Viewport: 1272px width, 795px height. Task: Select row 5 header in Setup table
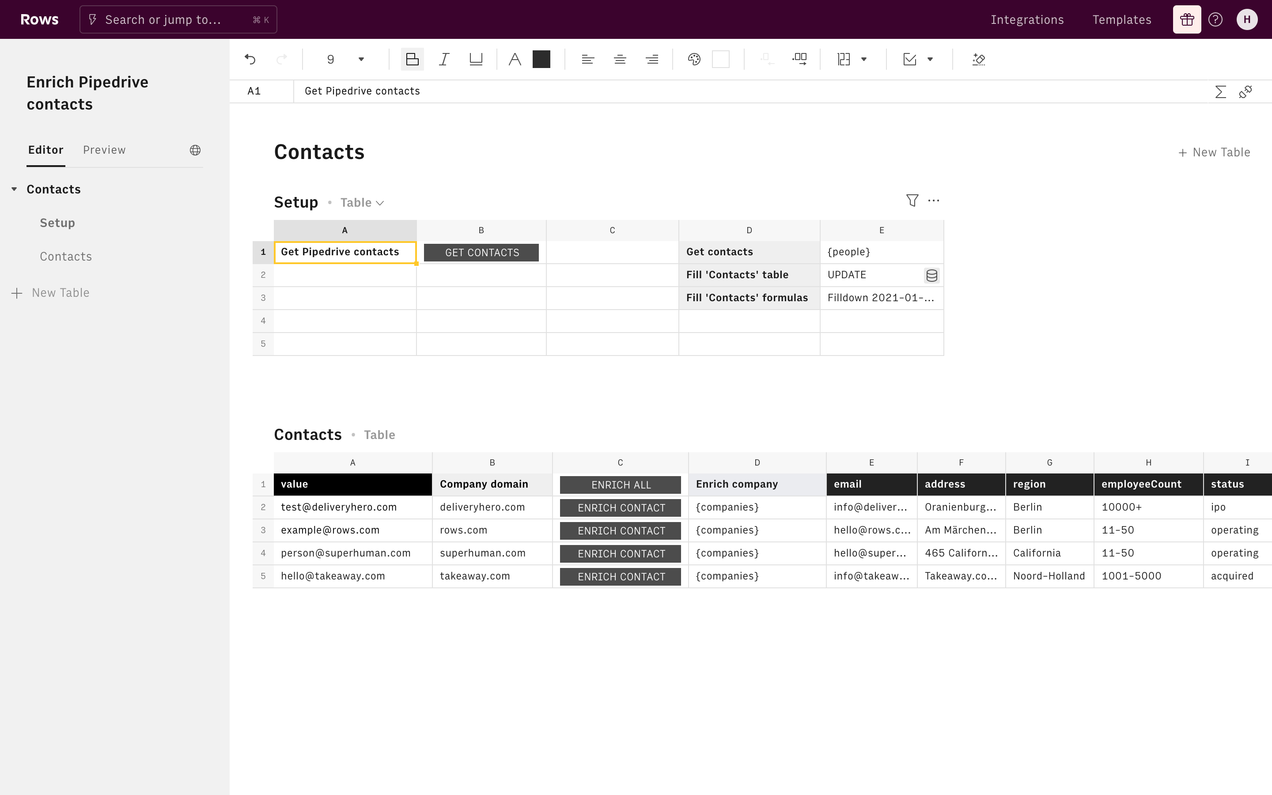tap(263, 344)
